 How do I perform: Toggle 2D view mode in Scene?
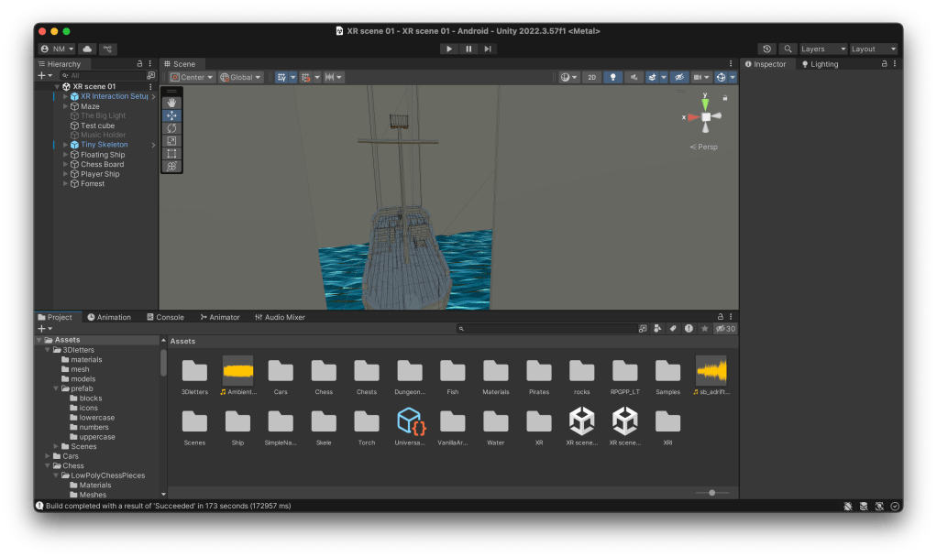592,78
